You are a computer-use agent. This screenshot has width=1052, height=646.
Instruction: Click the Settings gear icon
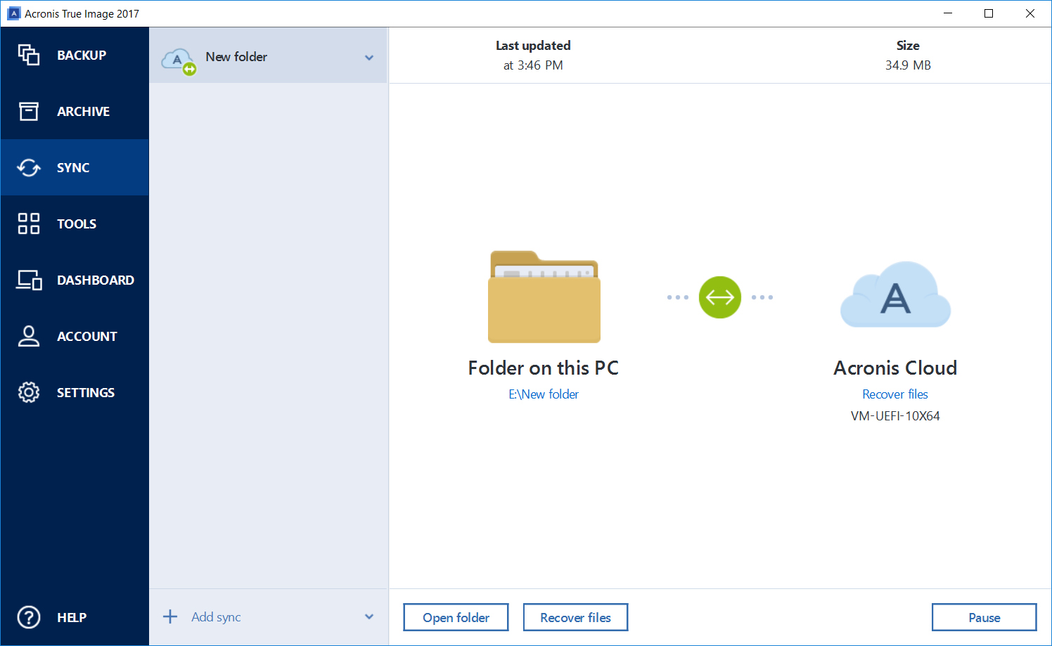29,392
